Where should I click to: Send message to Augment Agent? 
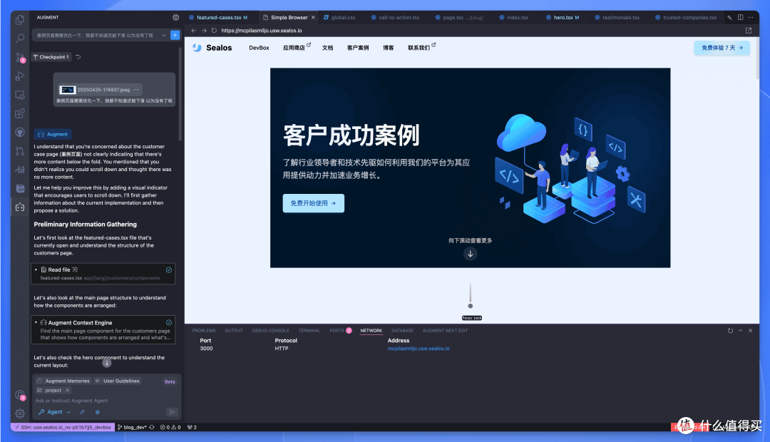pyautogui.click(x=172, y=412)
